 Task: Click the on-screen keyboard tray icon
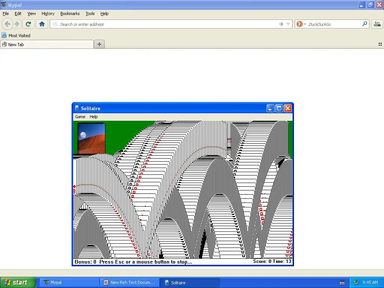pyautogui.click(x=342, y=283)
